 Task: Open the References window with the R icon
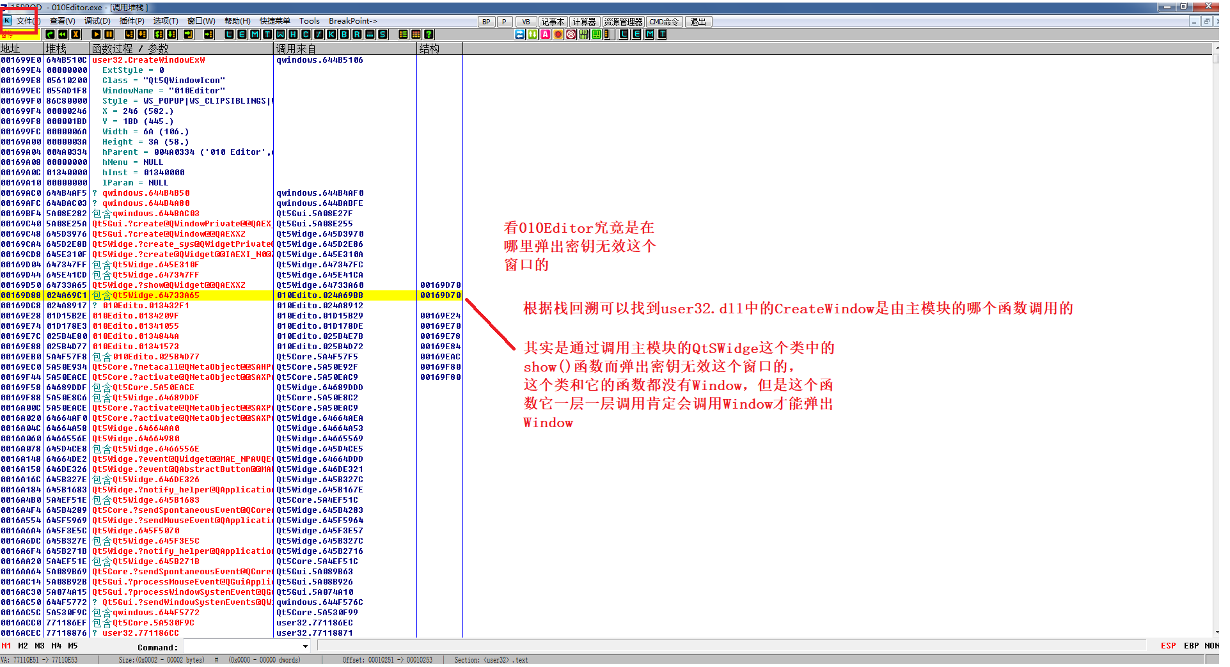click(357, 35)
